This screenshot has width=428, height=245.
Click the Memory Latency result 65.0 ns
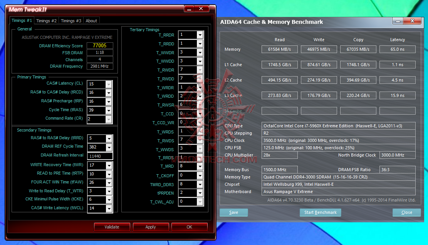coord(398,49)
